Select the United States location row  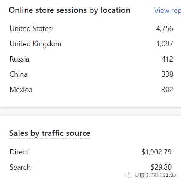(91, 29)
